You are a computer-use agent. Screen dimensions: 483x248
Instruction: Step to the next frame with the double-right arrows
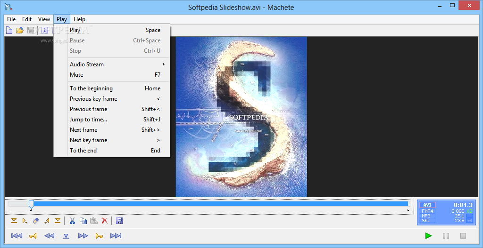point(83,236)
